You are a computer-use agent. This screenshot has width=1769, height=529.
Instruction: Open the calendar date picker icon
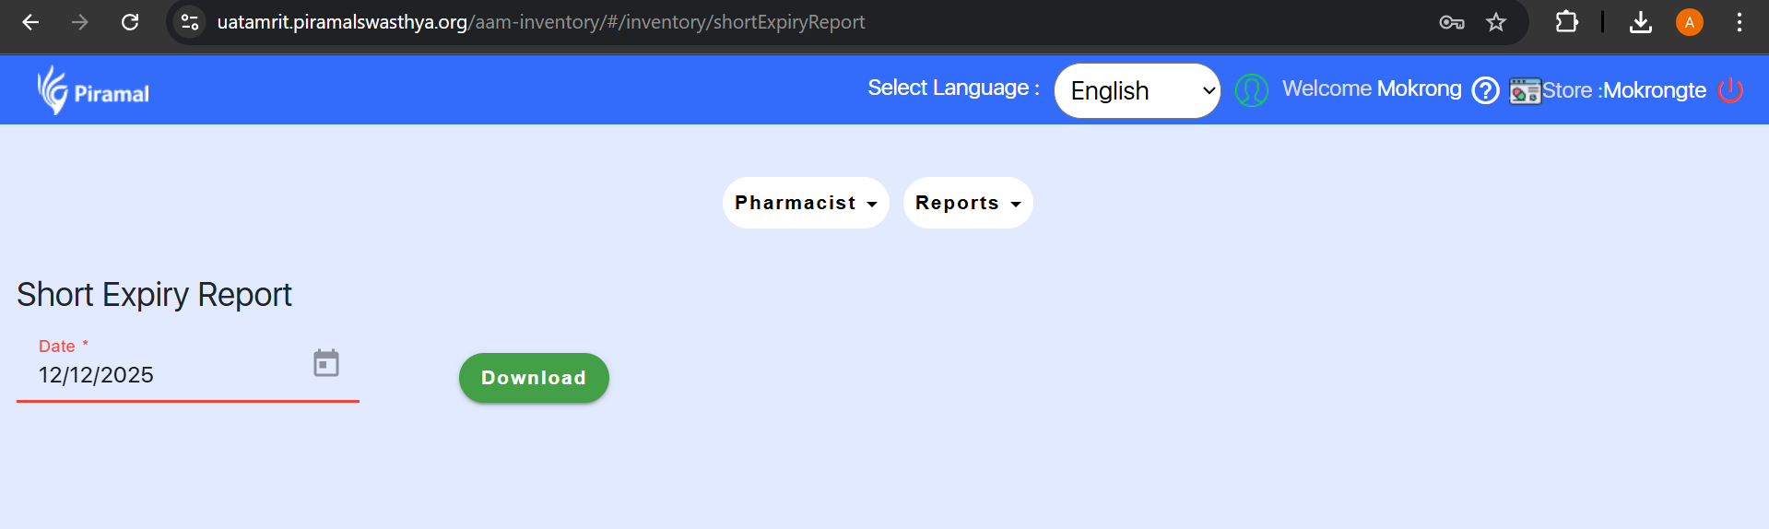(326, 363)
